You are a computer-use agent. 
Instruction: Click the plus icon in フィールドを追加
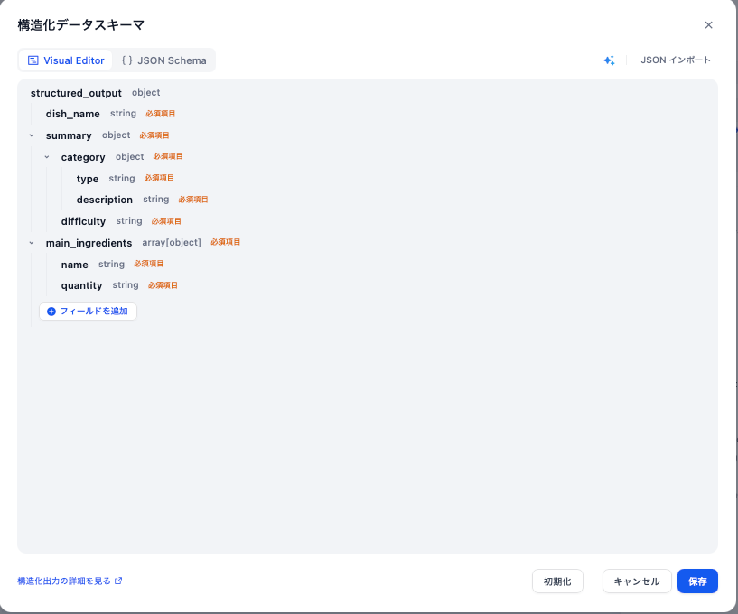coord(51,312)
